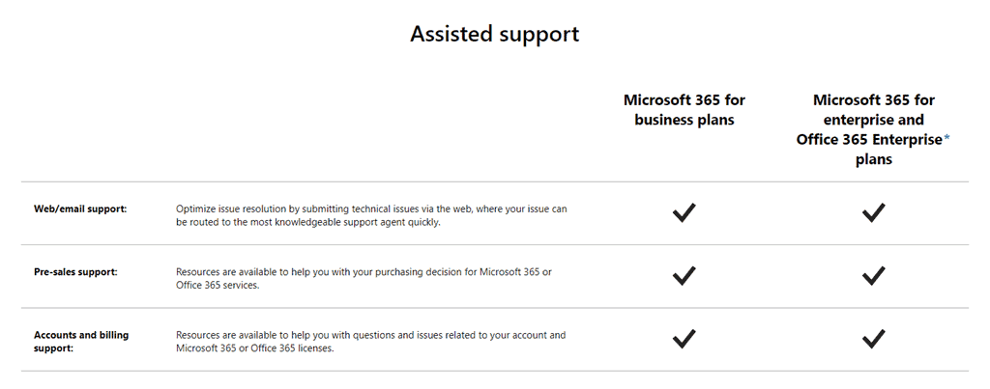Viewport: 990px width, 389px height.
Task: Click the business plans checkmark for Pre-sales support
Action: (684, 276)
